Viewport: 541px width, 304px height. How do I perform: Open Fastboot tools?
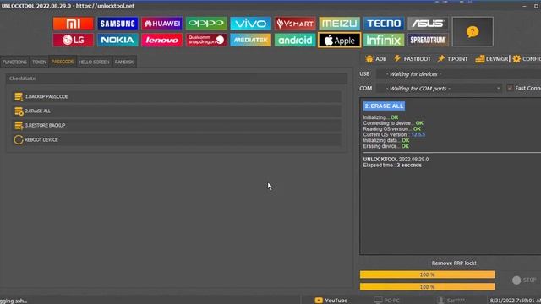tap(413, 59)
